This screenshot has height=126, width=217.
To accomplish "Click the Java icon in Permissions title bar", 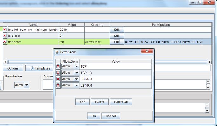I will (57, 52).
